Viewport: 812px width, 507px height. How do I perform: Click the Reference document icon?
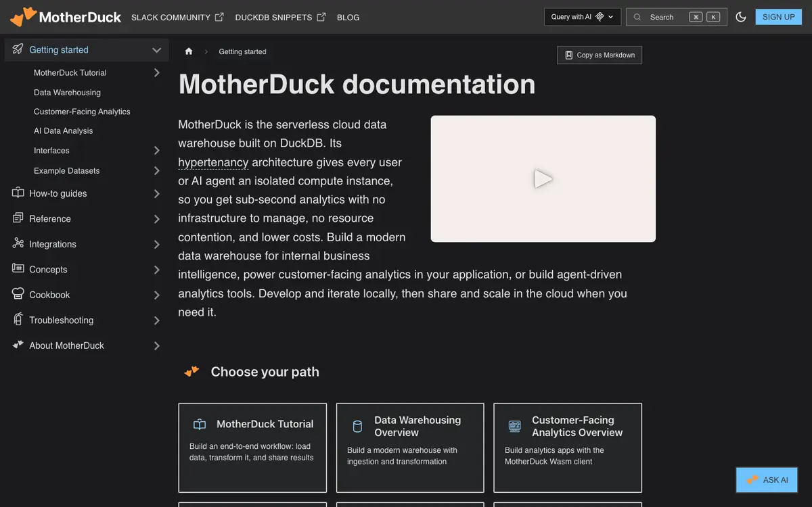point(18,218)
